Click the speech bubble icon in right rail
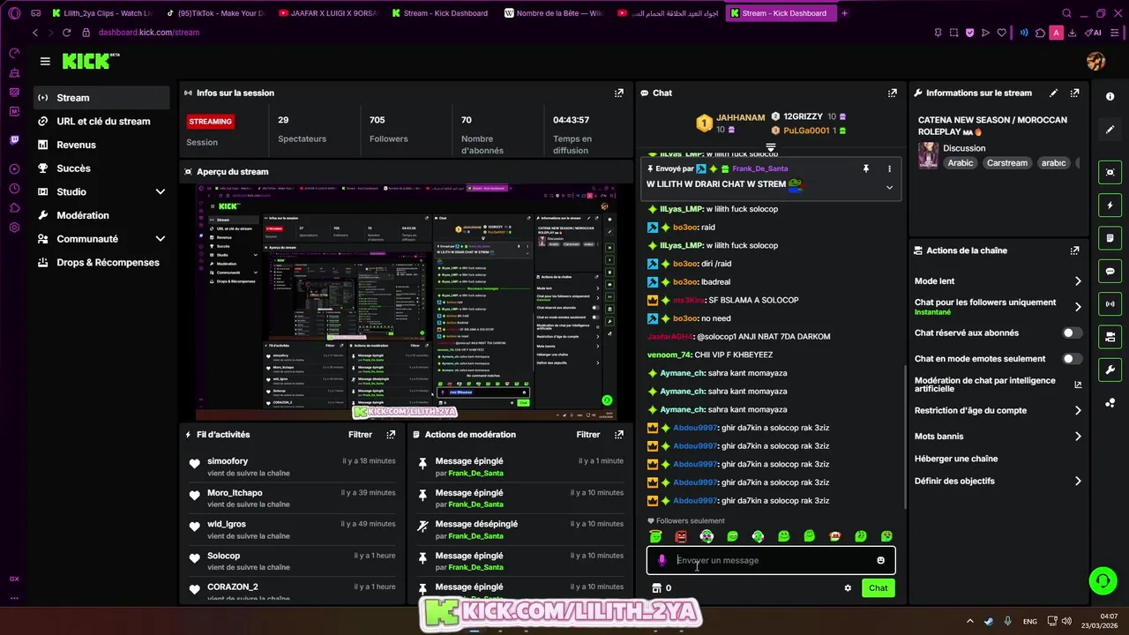1129x635 pixels. [1110, 271]
